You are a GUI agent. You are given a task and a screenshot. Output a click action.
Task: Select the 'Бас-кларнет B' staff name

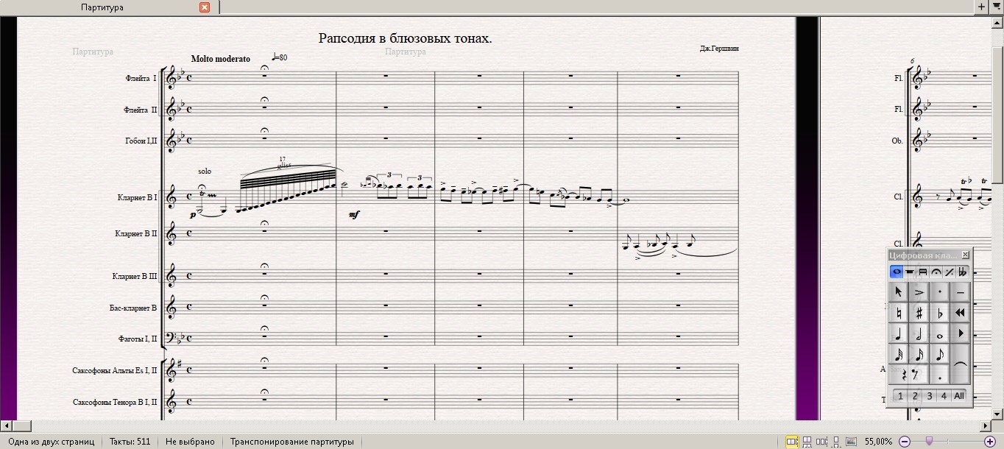[133, 308]
